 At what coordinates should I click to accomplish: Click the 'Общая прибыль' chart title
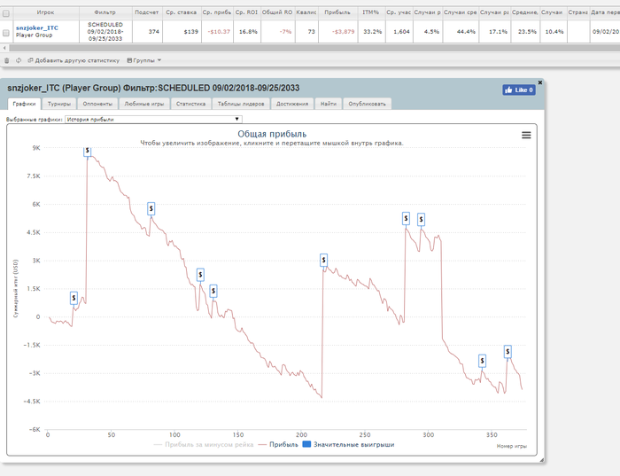pyautogui.click(x=272, y=134)
